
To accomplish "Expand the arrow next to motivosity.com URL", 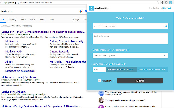I will click(30, 35).
